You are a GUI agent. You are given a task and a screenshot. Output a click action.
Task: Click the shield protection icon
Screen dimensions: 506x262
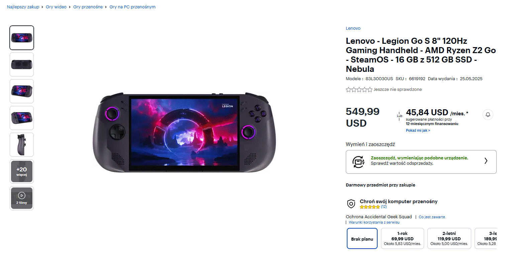point(351,204)
